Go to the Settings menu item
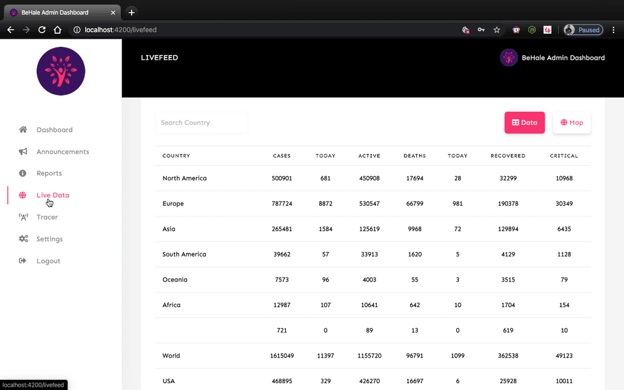This screenshot has width=624, height=390. (49, 239)
